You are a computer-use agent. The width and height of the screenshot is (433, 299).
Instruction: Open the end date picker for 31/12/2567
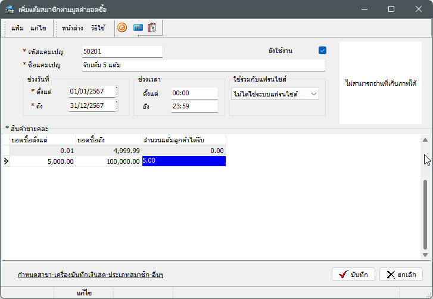pos(117,105)
